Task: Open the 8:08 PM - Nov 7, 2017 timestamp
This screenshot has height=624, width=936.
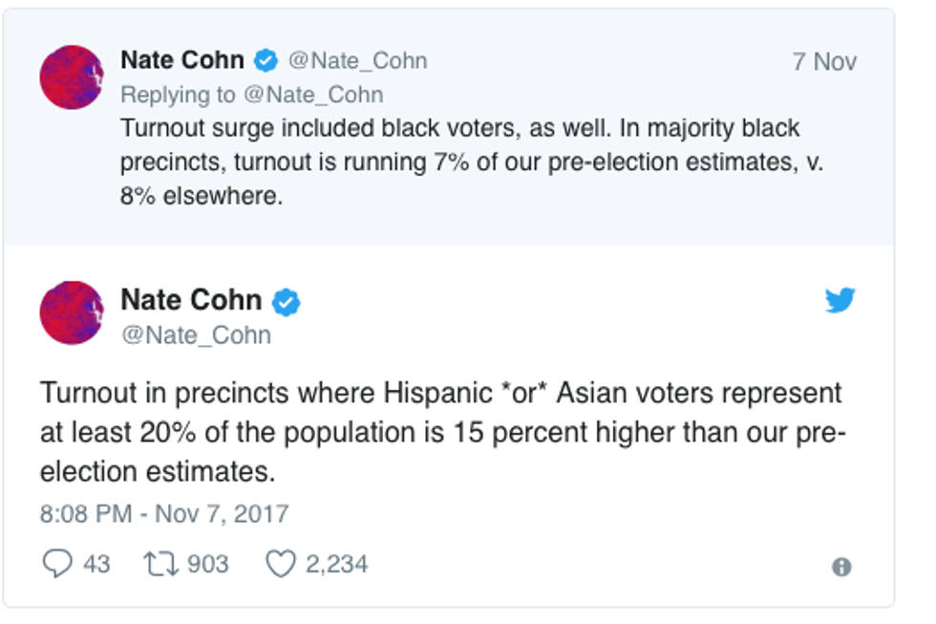Action: (163, 513)
